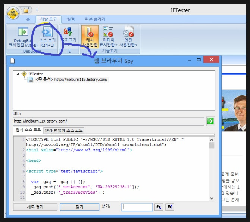Click the script type text/javascript line

pyautogui.click(x=64, y=171)
